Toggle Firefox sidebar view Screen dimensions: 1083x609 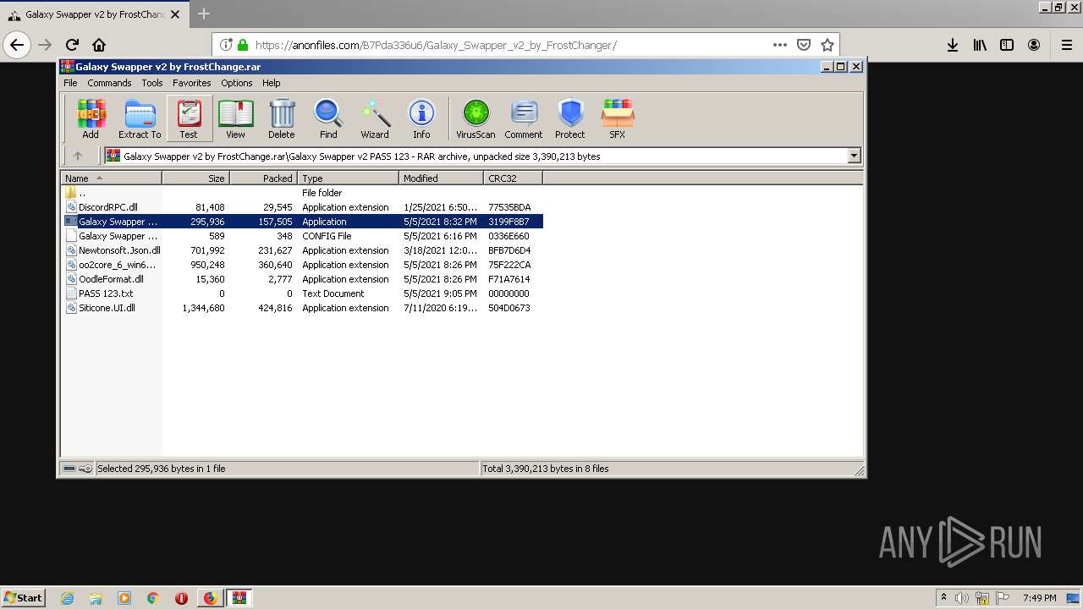1007,45
